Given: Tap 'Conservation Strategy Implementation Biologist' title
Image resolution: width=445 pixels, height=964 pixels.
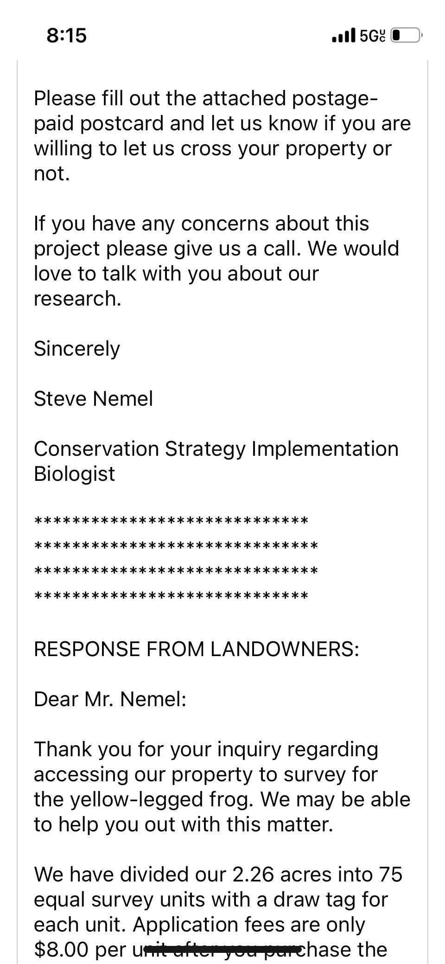Looking at the screenshot, I should point(216,461).
